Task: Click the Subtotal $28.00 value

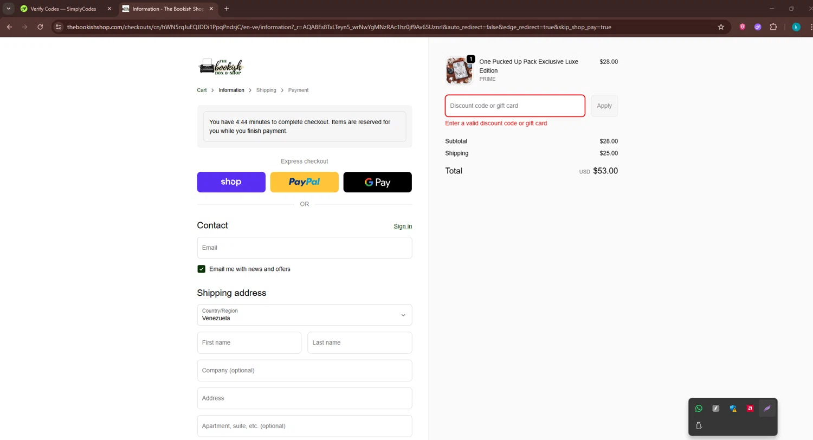Action: pos(609,141)
